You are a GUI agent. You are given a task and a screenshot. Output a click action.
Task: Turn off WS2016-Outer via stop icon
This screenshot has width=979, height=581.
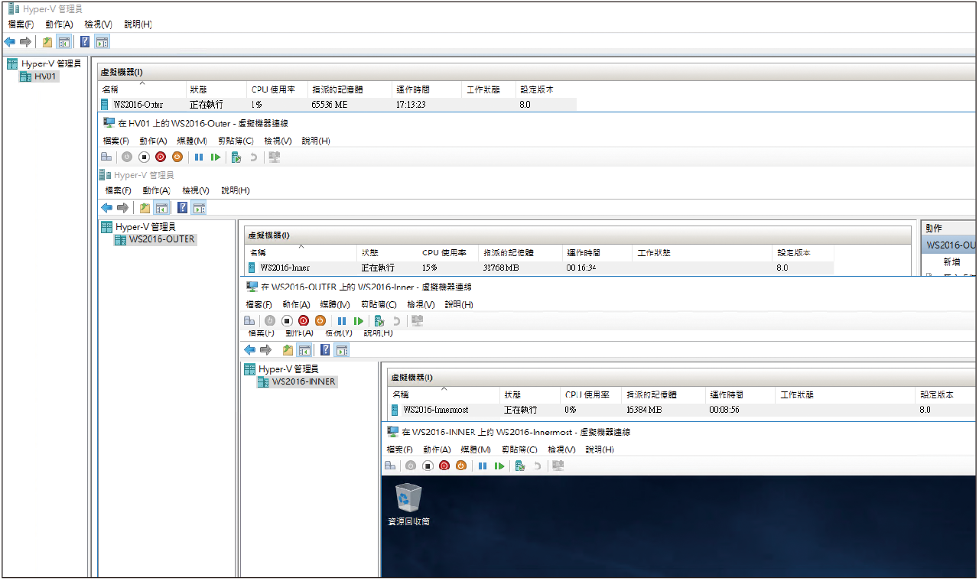point(144,157)
